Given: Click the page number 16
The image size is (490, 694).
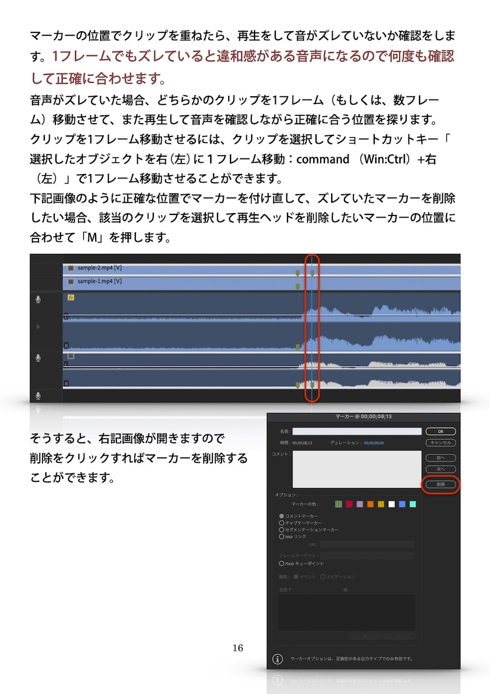Looking at the screenshot, I should click(238, 648).
